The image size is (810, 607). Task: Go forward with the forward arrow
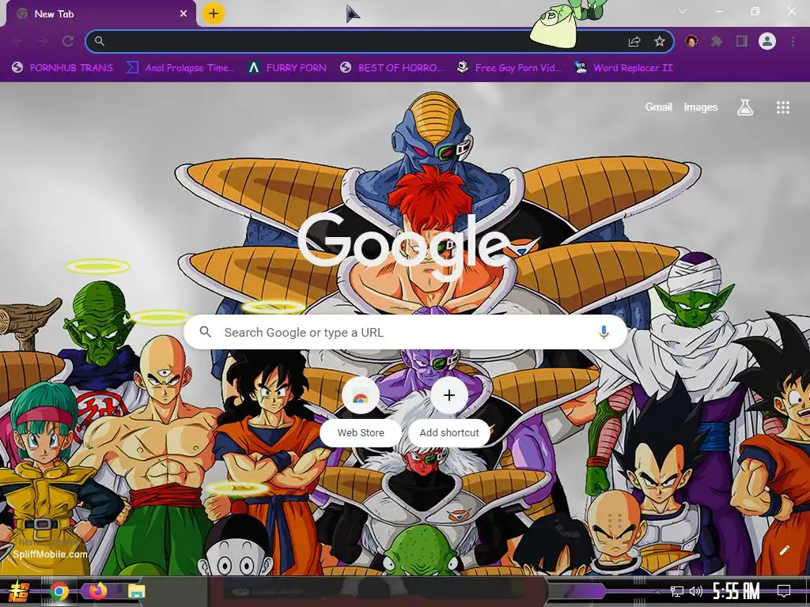coord(43,41)
